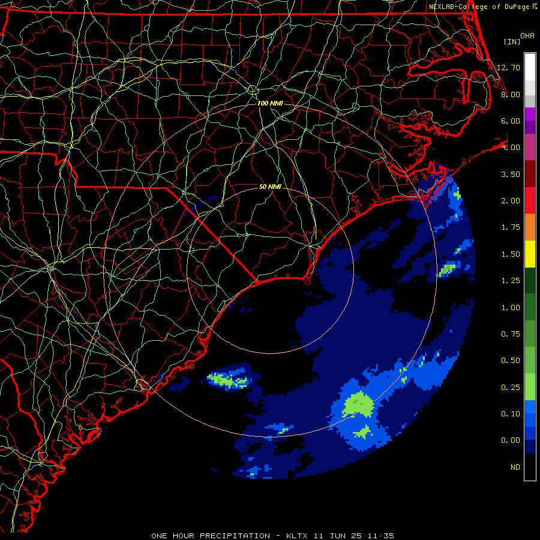Select the light green swatch near 0.25
The image size is (540, 540).
(x=530, y=387)
